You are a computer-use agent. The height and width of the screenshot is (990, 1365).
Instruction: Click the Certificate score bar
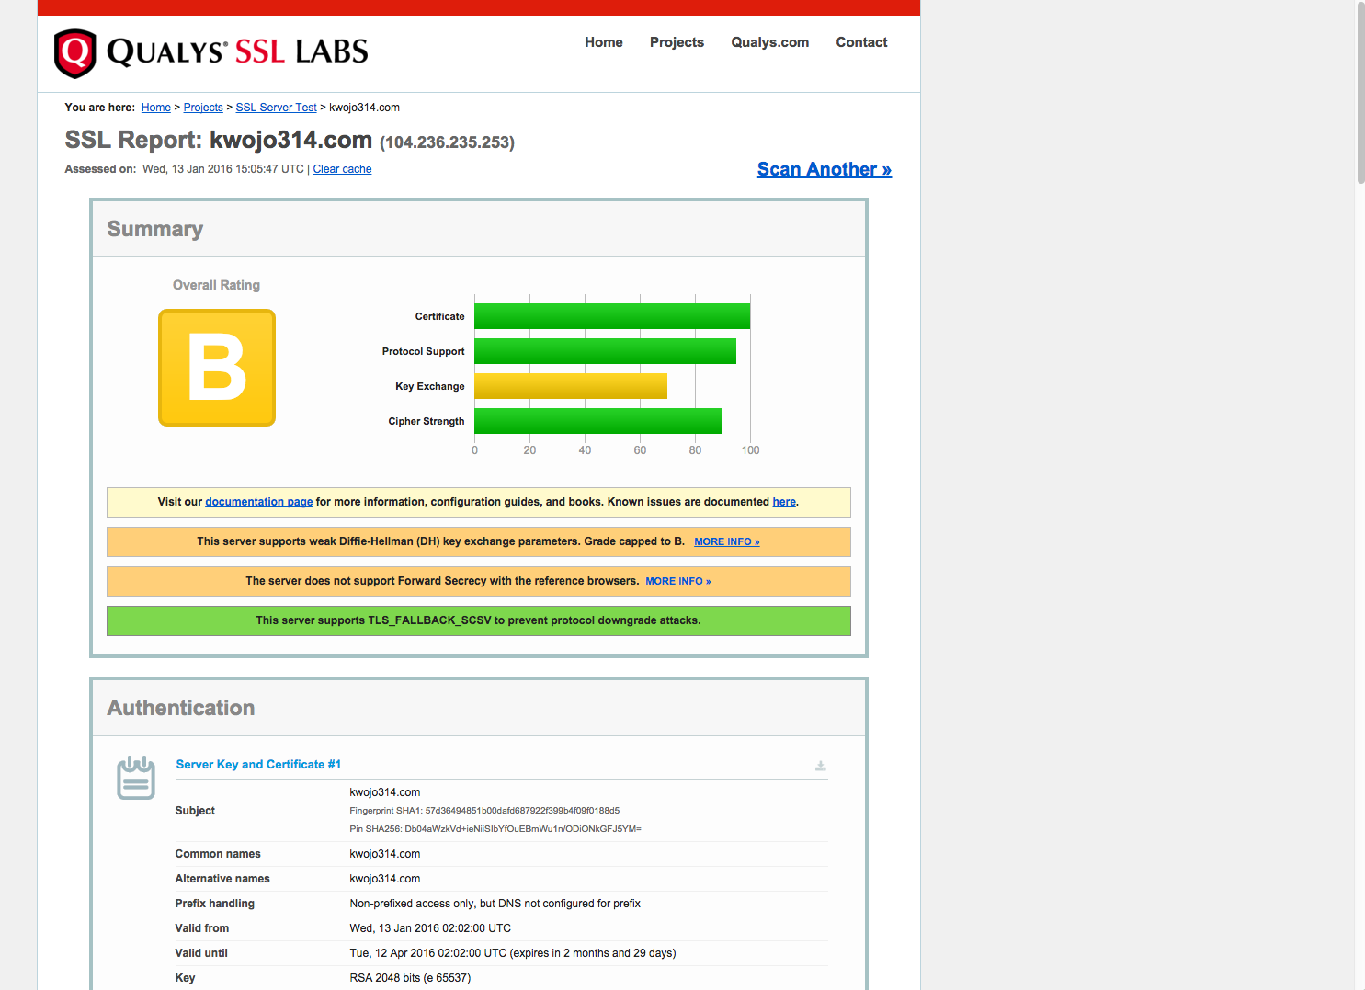tap(612, 316)
